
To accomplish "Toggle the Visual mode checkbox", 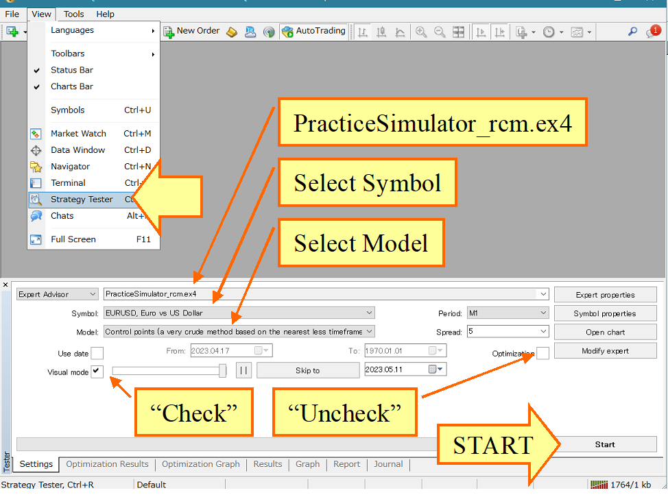I will point(97,372).
